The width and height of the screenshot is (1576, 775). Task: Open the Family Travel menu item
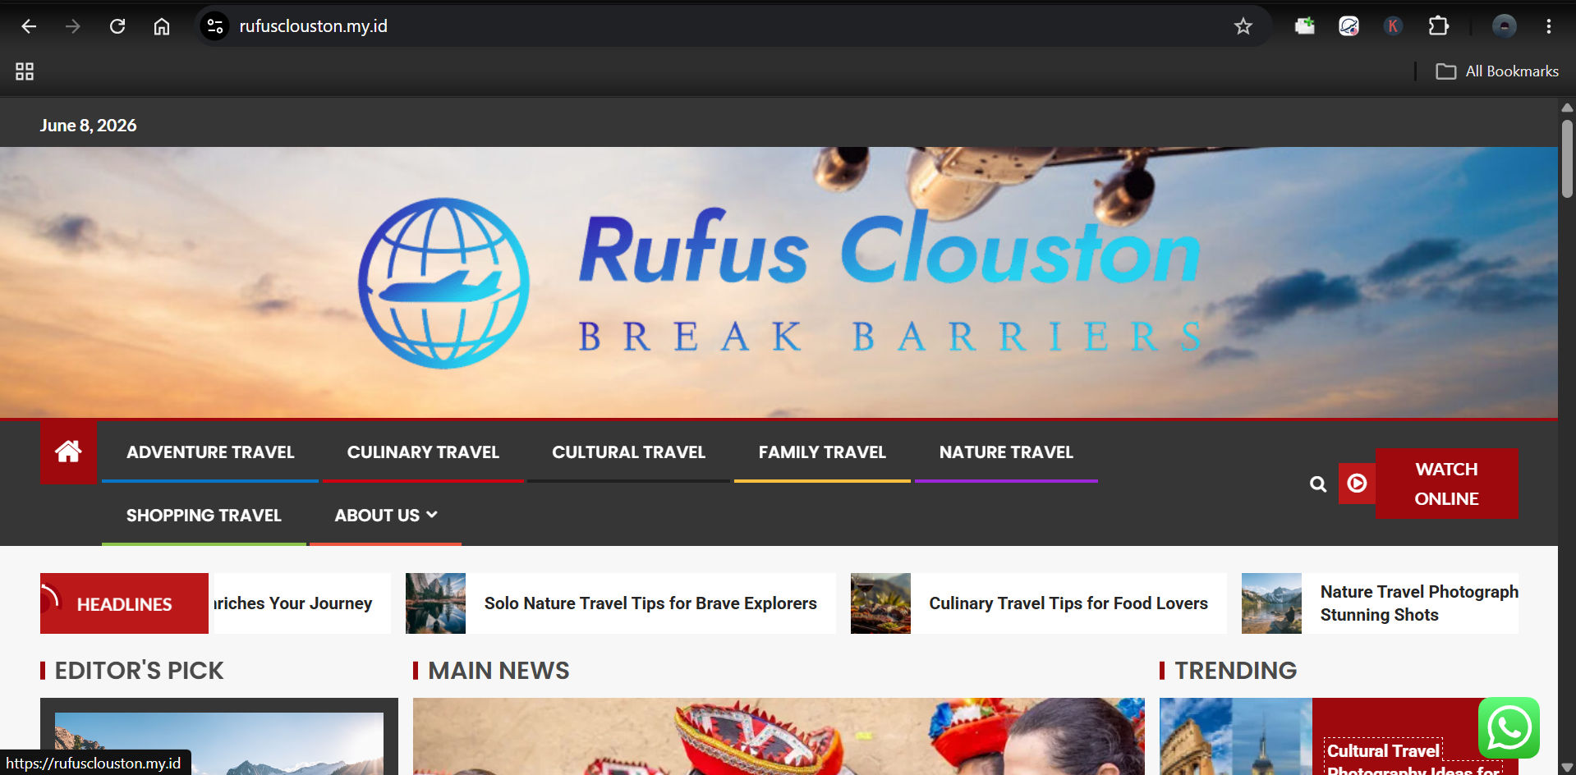822,452
